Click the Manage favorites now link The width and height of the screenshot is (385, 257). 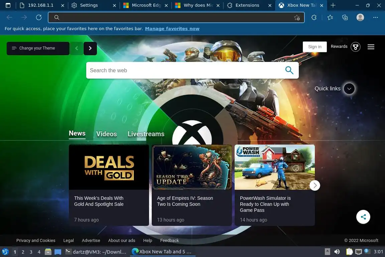pos(172,28)
